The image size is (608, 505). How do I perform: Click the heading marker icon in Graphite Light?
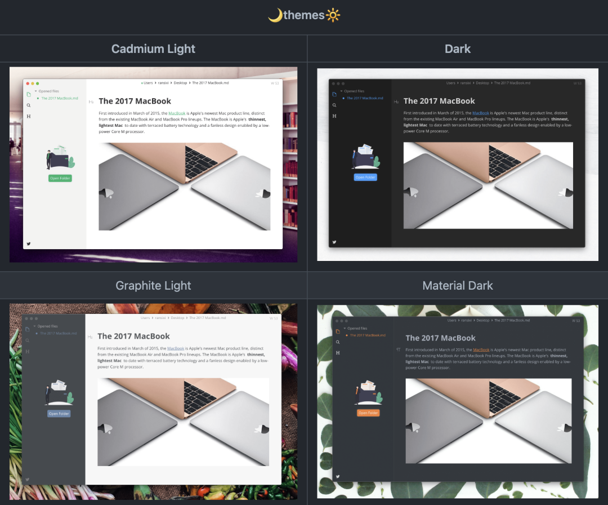(90, 337)
